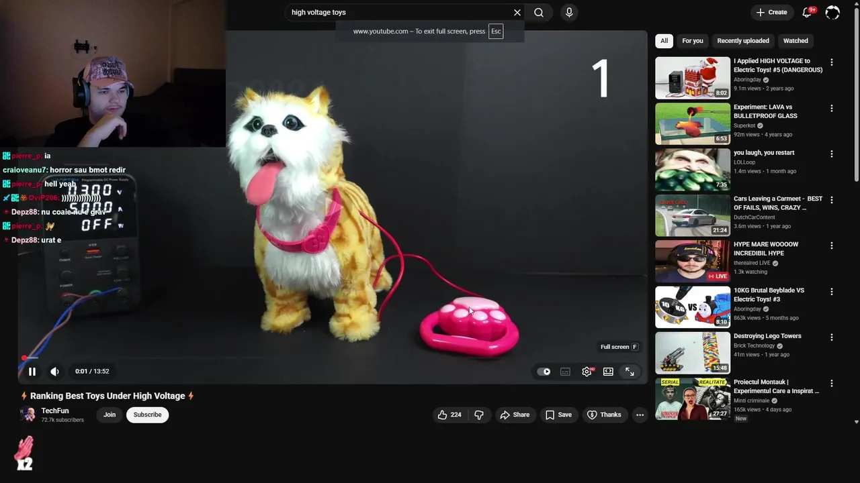Open options for '10KG Brutal Beyblade' video
Image resolution: width=860 pixels, height=483 pixels.
point(832,291)
